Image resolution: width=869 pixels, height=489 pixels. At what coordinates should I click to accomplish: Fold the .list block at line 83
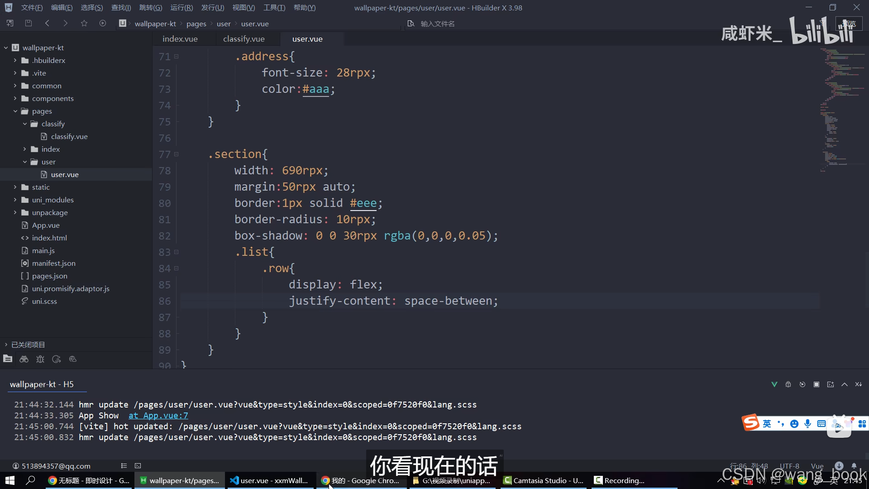click(x=177, y=252)
